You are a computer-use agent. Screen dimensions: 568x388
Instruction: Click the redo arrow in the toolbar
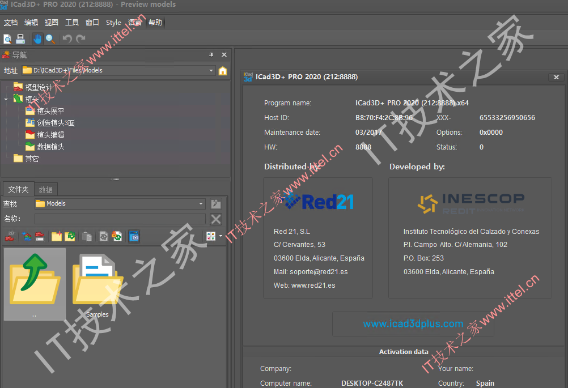click(x=81, y=39)
